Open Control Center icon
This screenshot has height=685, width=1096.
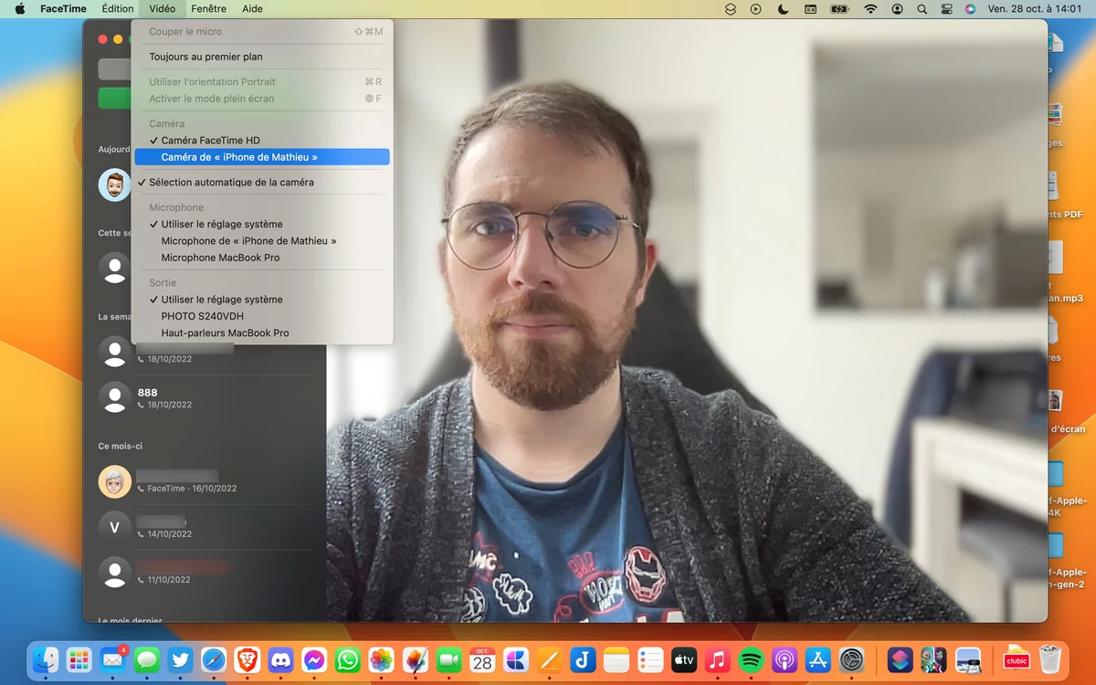[946, 8]
